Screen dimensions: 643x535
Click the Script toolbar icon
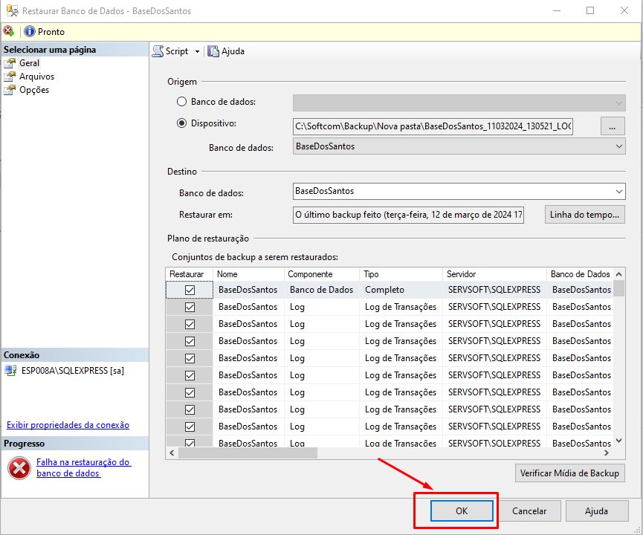(x=158, y=51)
